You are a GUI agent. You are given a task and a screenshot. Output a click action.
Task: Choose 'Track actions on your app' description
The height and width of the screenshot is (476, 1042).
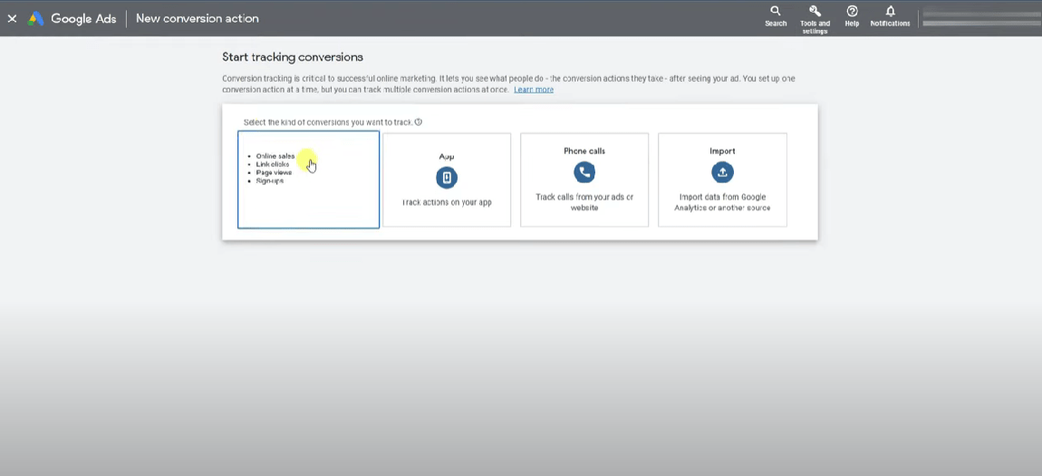click(447, 202)
